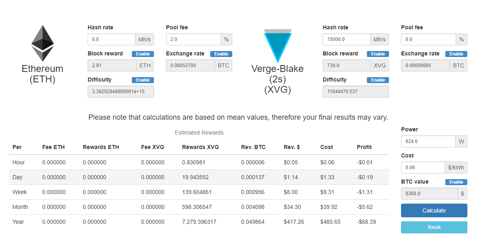Click the Rev. BTC column header

(x=254, y=147)
